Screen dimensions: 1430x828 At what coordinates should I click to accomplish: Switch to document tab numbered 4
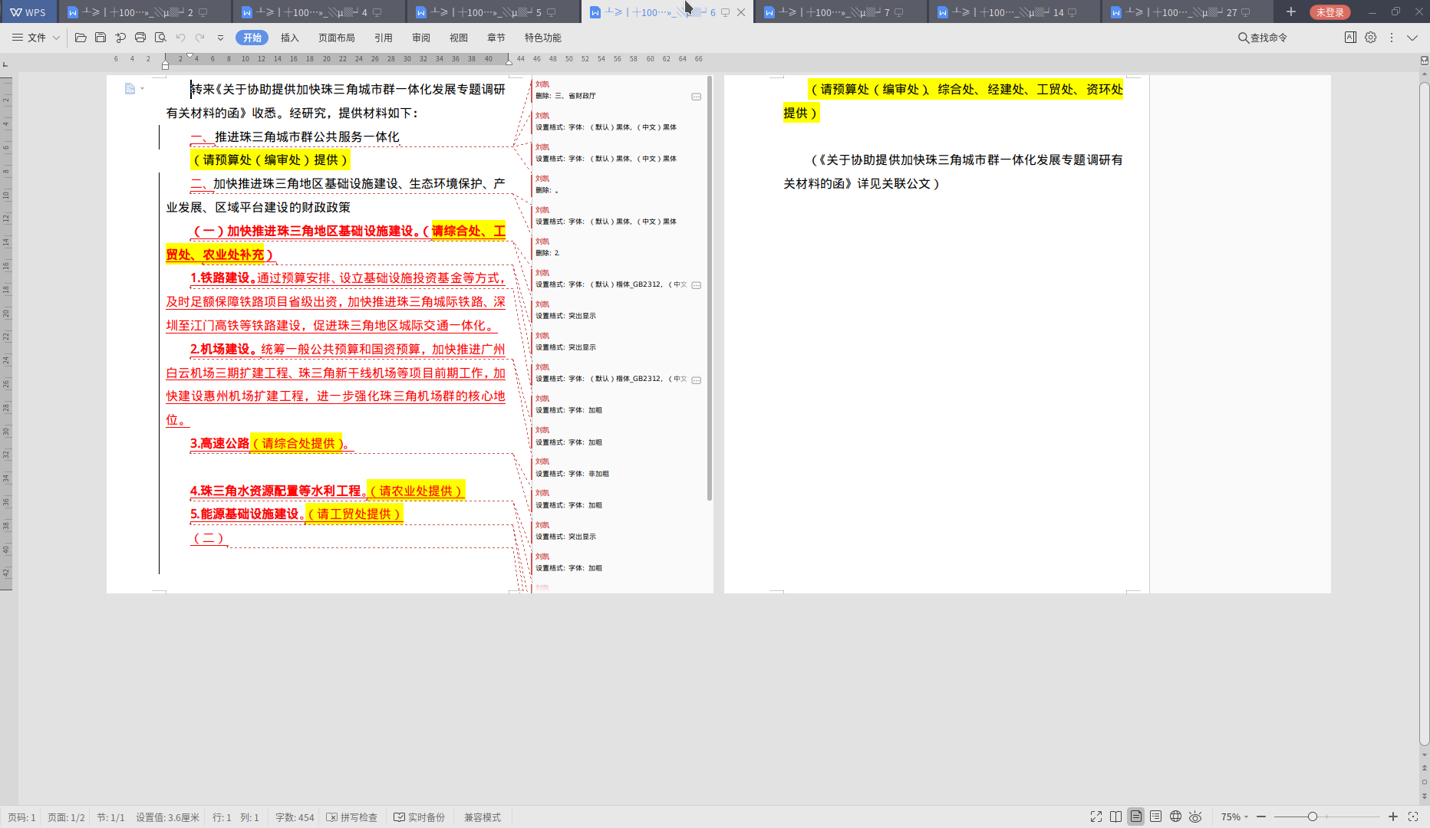[x=318, y=12]
